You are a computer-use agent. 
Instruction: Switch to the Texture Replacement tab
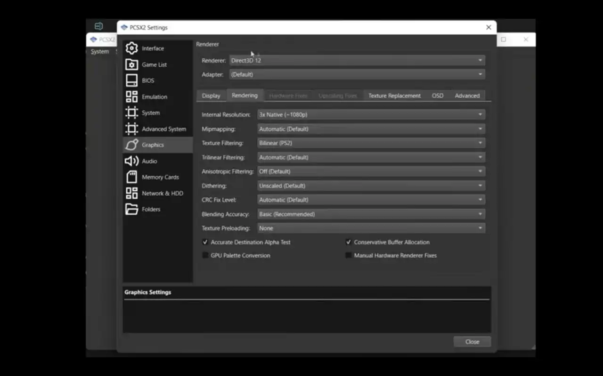pyautogui.click(x=394, y=95)
